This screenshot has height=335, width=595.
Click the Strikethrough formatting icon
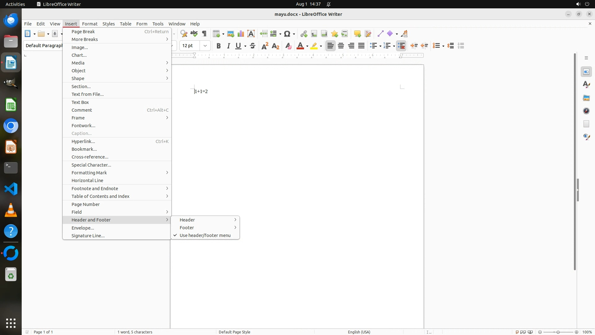click(253, 46)
